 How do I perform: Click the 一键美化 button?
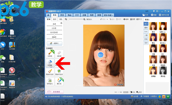[x=54, y=43]
